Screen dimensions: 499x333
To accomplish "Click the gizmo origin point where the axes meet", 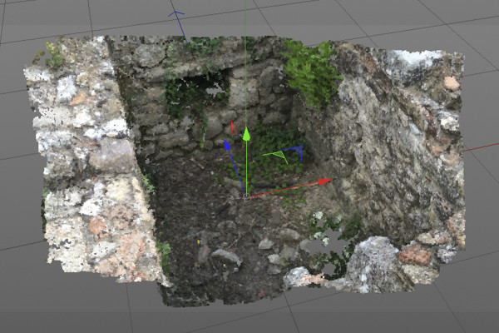I will point(246,196).
